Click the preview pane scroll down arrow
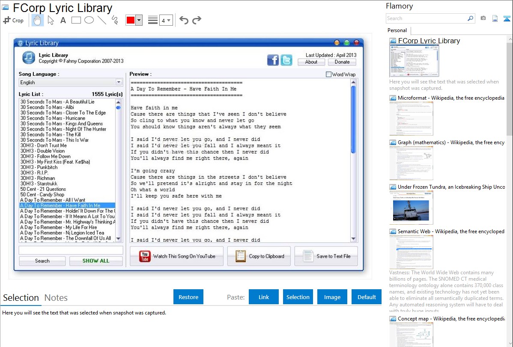Image resolution: width=513 pixels, height=347 pixels. click(353, 239)
